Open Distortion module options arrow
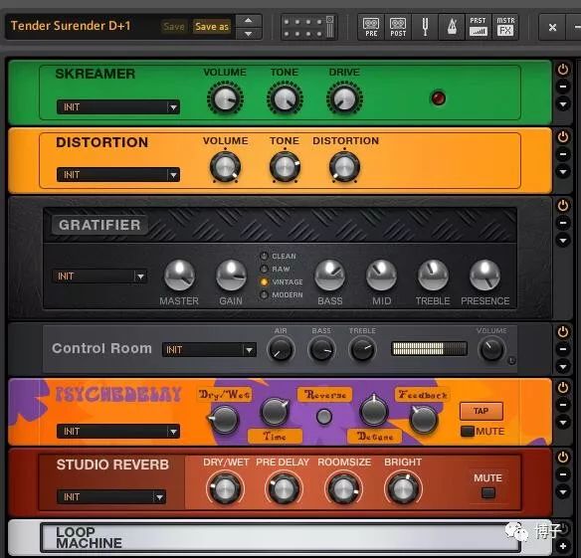This screenshot has height=558, width=581. point(563,172)
